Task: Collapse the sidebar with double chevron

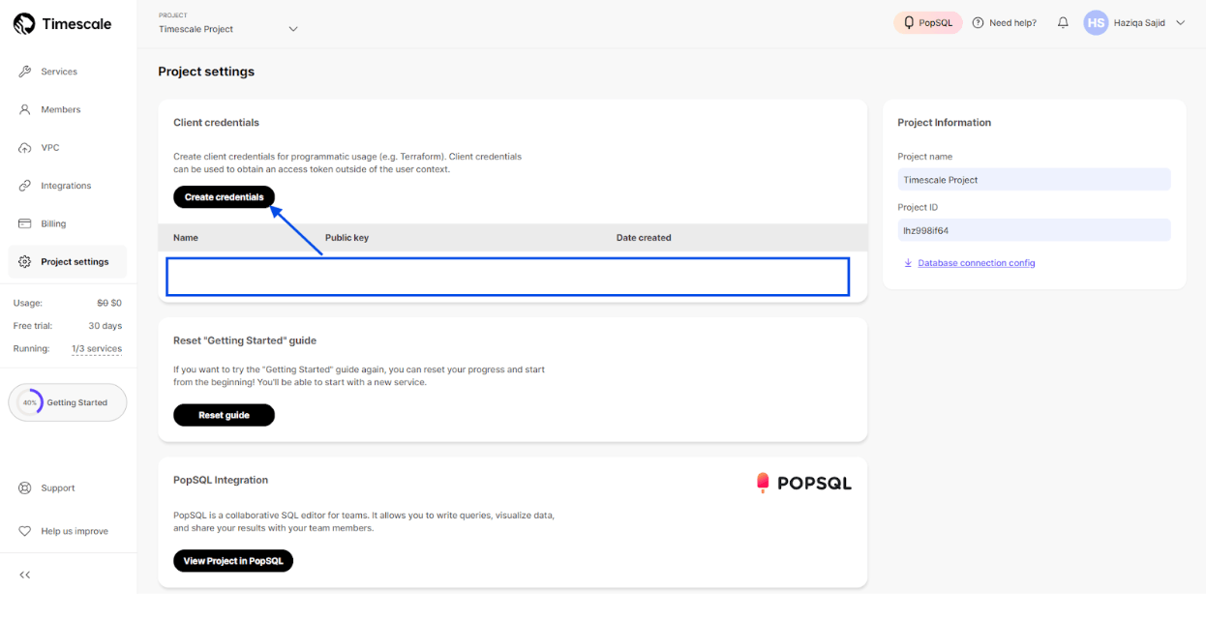Action: [x=25, y=575]
